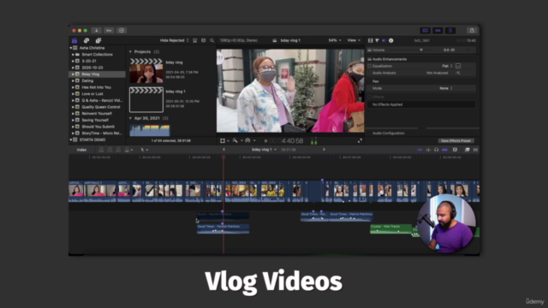Enable the Equalization checkbox

point(369,66)
